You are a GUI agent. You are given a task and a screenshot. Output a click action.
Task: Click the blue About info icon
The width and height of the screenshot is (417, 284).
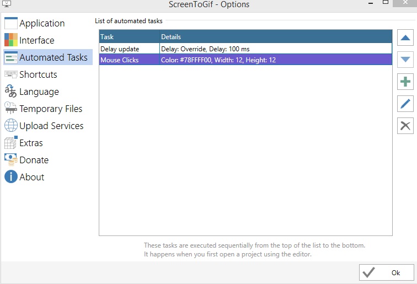coord(11,176)
